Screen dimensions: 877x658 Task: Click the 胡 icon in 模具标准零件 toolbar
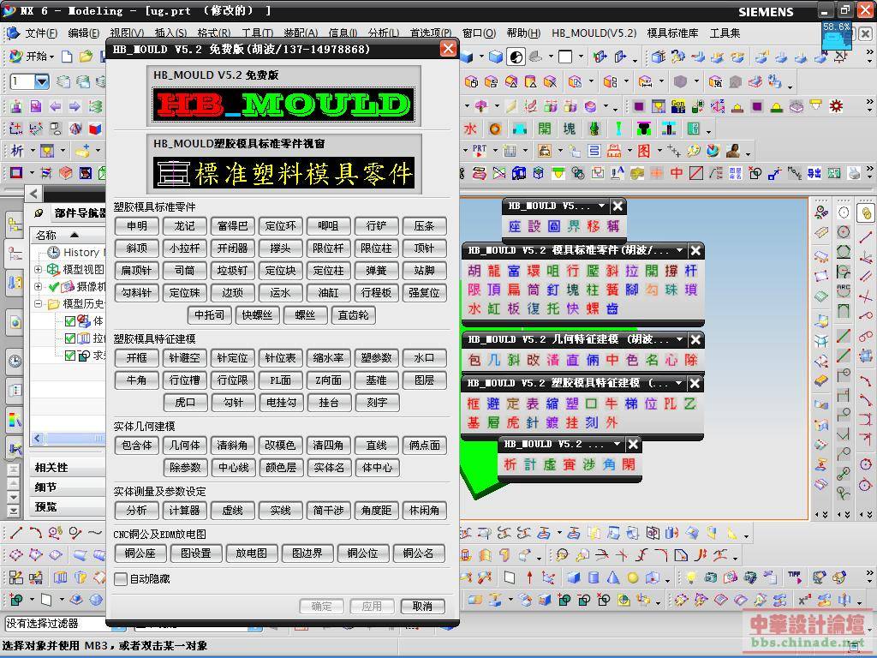tap(474, 271)
